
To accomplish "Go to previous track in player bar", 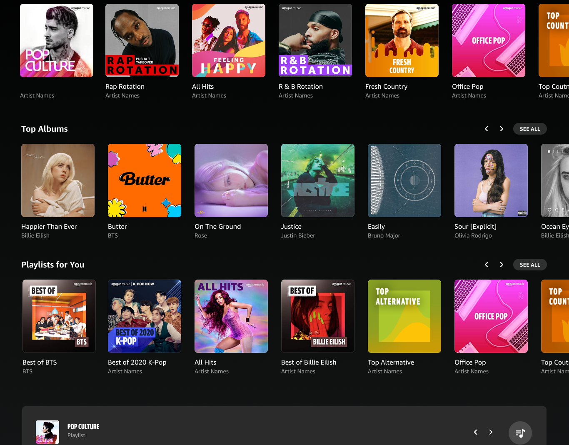I will coord(475,432).
